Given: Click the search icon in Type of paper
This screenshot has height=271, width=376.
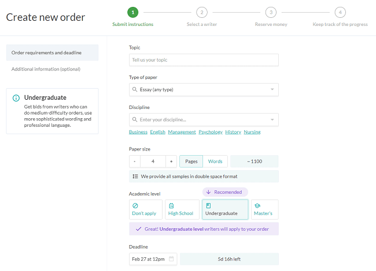Looking at the screenshot, I should [x=135, y=89].
